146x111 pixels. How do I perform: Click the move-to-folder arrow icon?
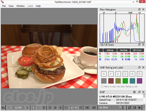point(135,108)
